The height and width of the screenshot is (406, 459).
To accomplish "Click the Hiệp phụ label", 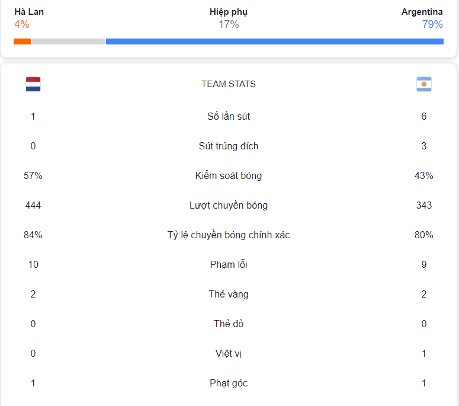I will point(229,12).
